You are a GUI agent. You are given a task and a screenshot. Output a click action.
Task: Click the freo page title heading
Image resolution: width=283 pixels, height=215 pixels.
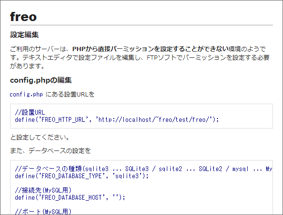coord(23,17)
